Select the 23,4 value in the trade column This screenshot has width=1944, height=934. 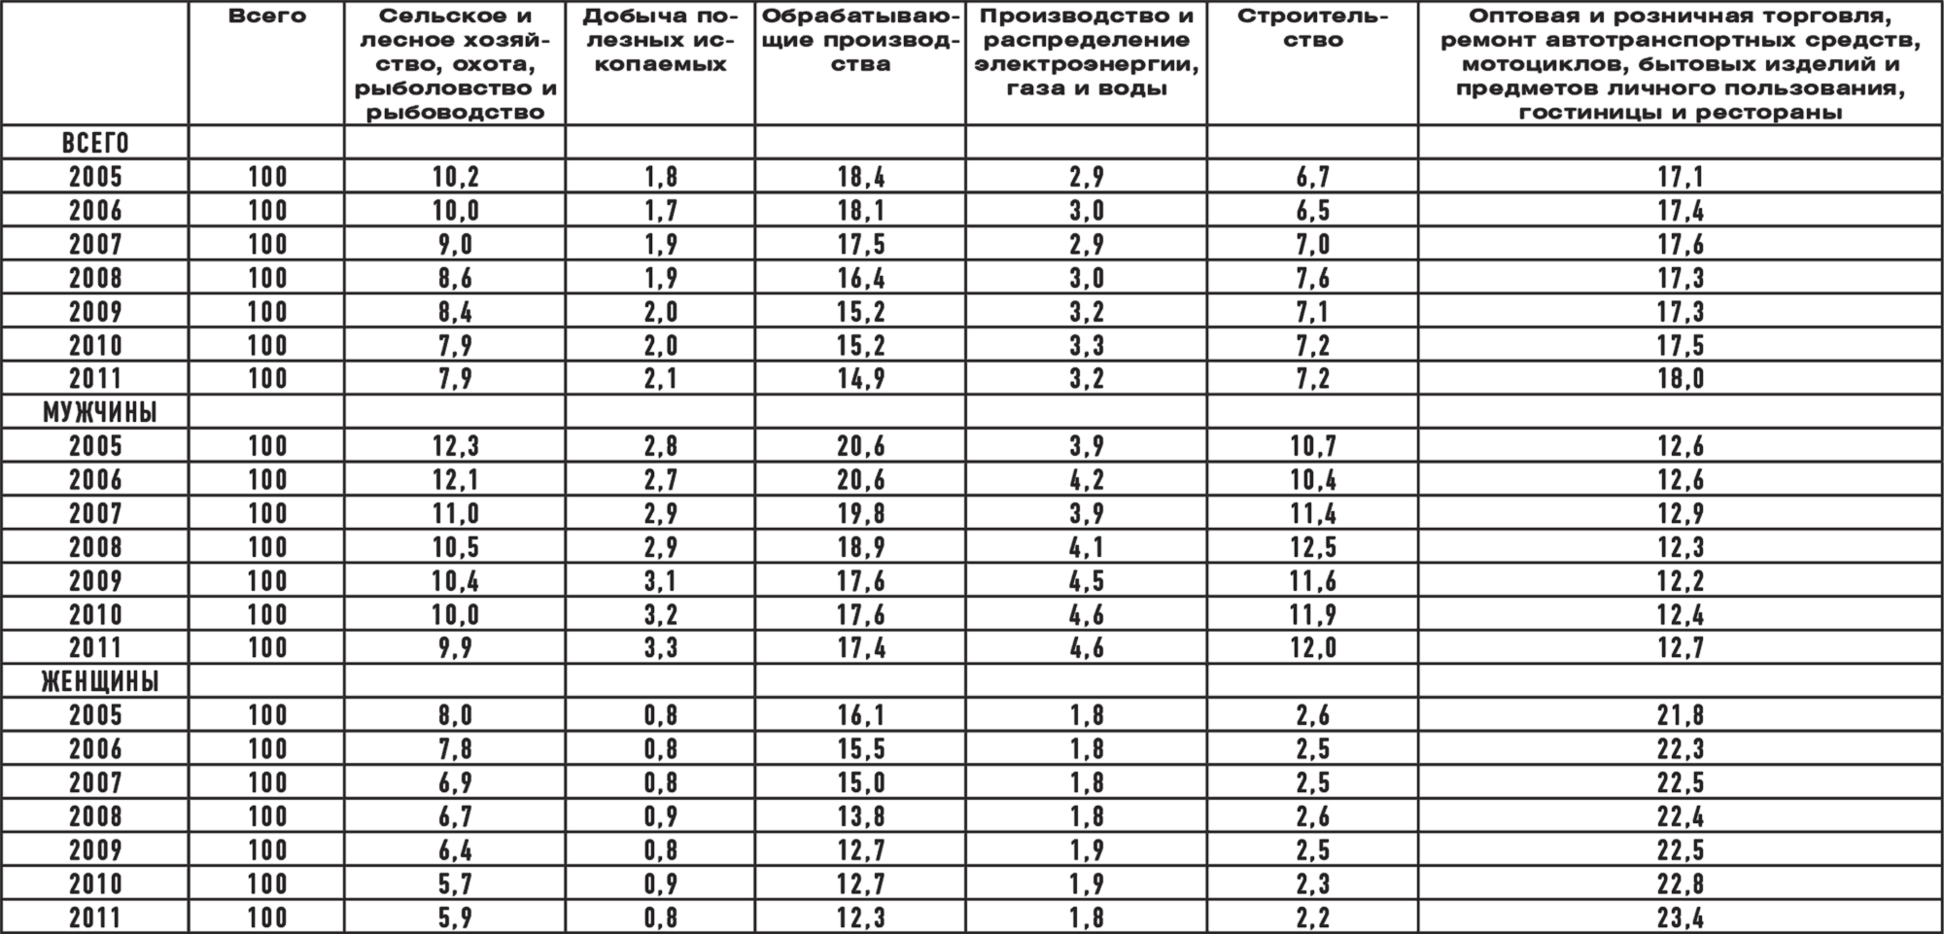(x=1680, y=917)
